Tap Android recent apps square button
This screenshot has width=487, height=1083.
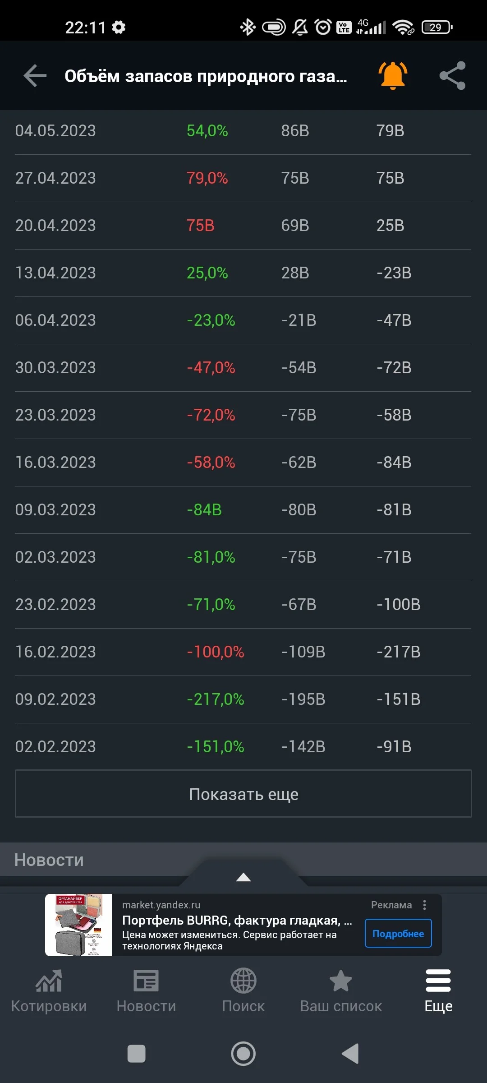click(x=137, y=1054)
